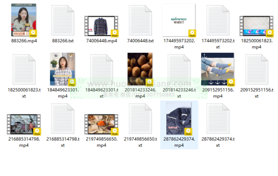Viewport: 278px width, 176px height.
Task: Select the food bowls video 219749856650.mp4
Action: [x=101, y=124]
